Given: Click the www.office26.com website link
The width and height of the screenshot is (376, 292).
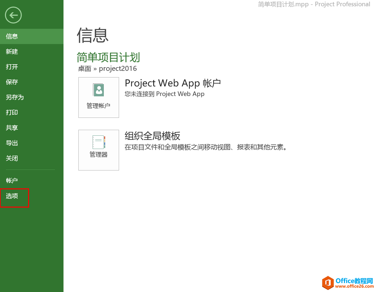Looking at the screenshot, I should point(354,286).
